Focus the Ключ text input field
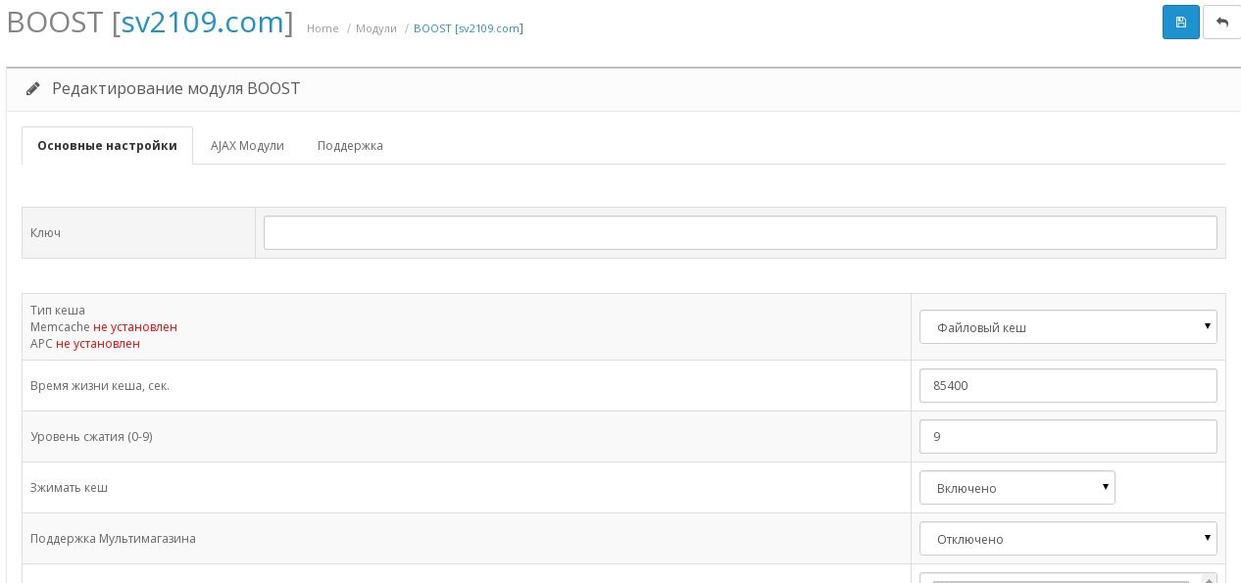Screen dimensions: 1241x583 (740, 233)
